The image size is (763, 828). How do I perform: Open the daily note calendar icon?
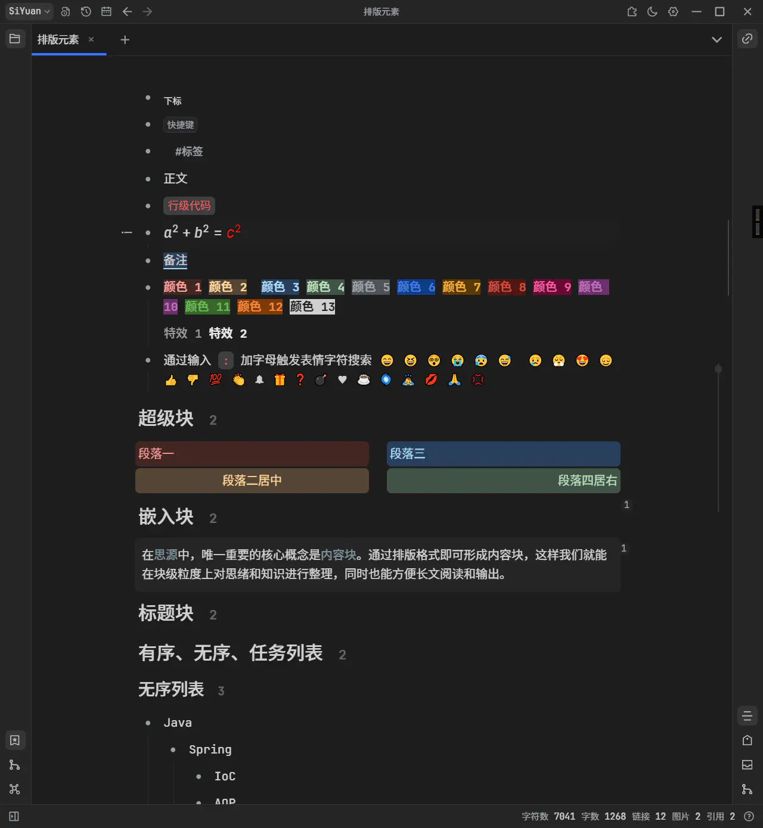pos(106,11)
